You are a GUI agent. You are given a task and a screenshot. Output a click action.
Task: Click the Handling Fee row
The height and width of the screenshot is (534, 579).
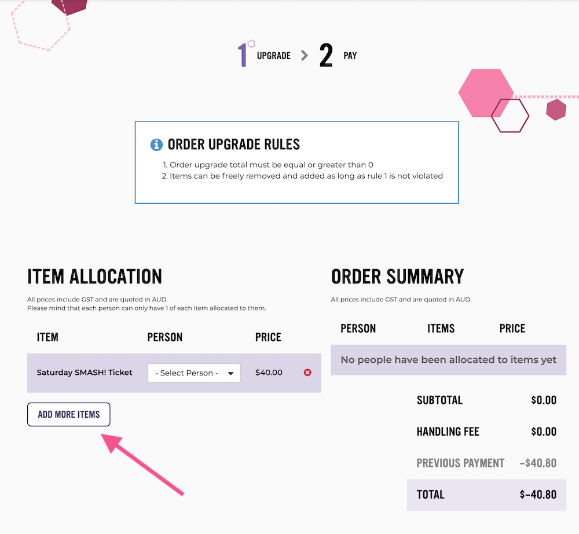(x=486, y=432)
